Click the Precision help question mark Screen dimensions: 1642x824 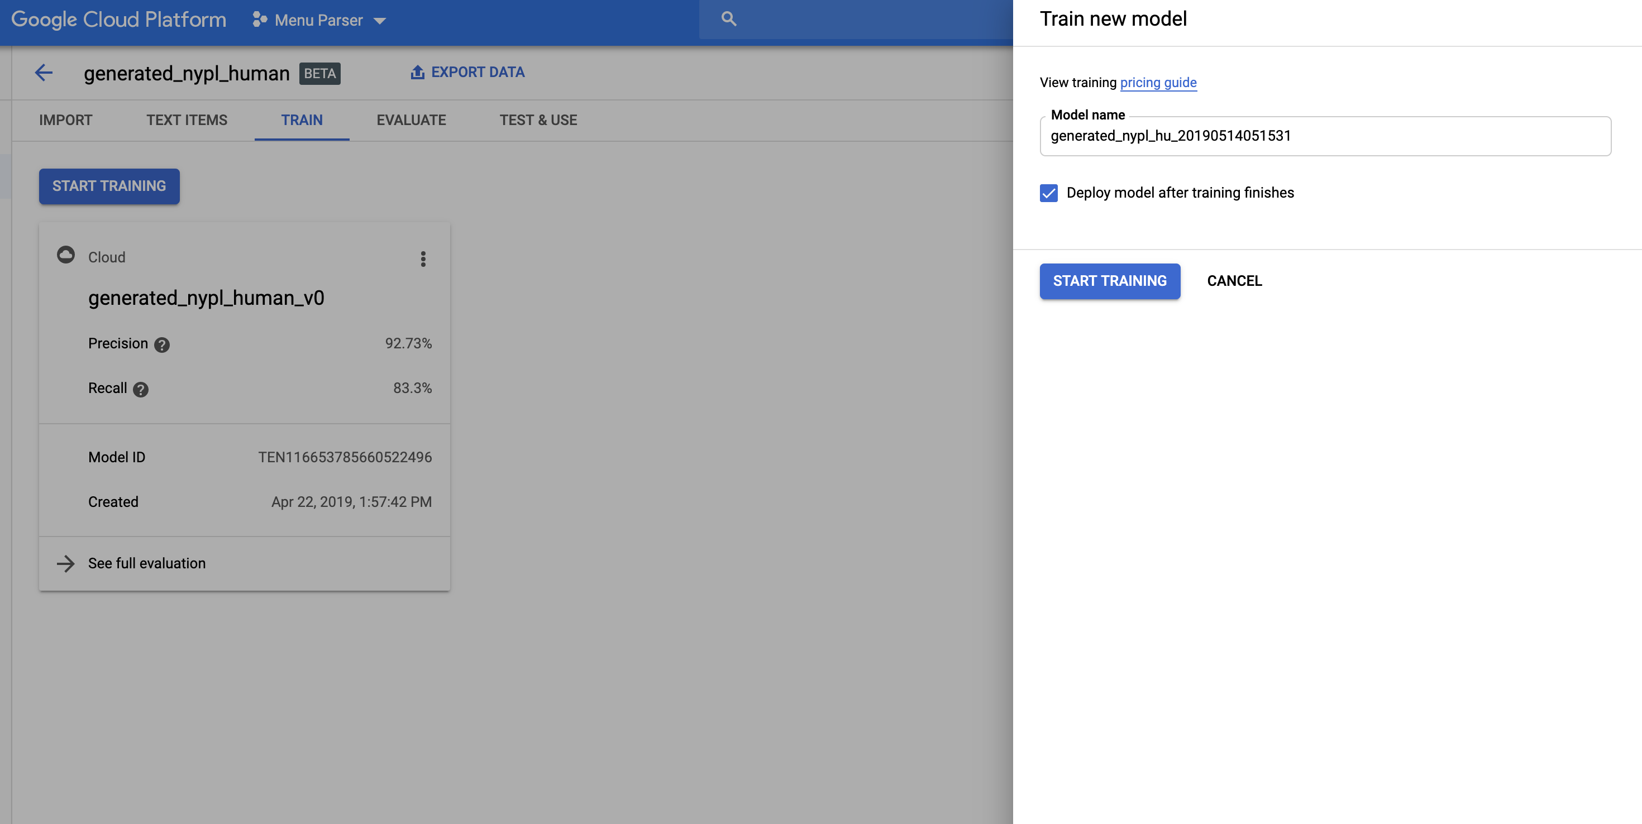tap(161, 346)
